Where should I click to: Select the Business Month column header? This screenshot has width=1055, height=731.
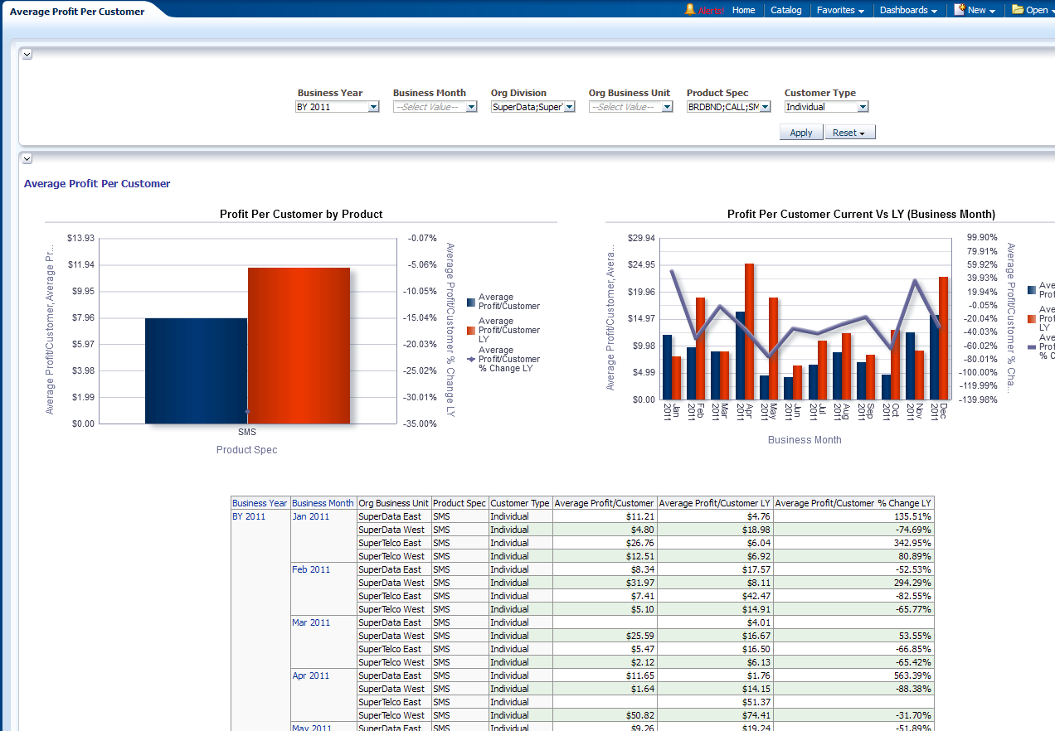coord(323,503)
